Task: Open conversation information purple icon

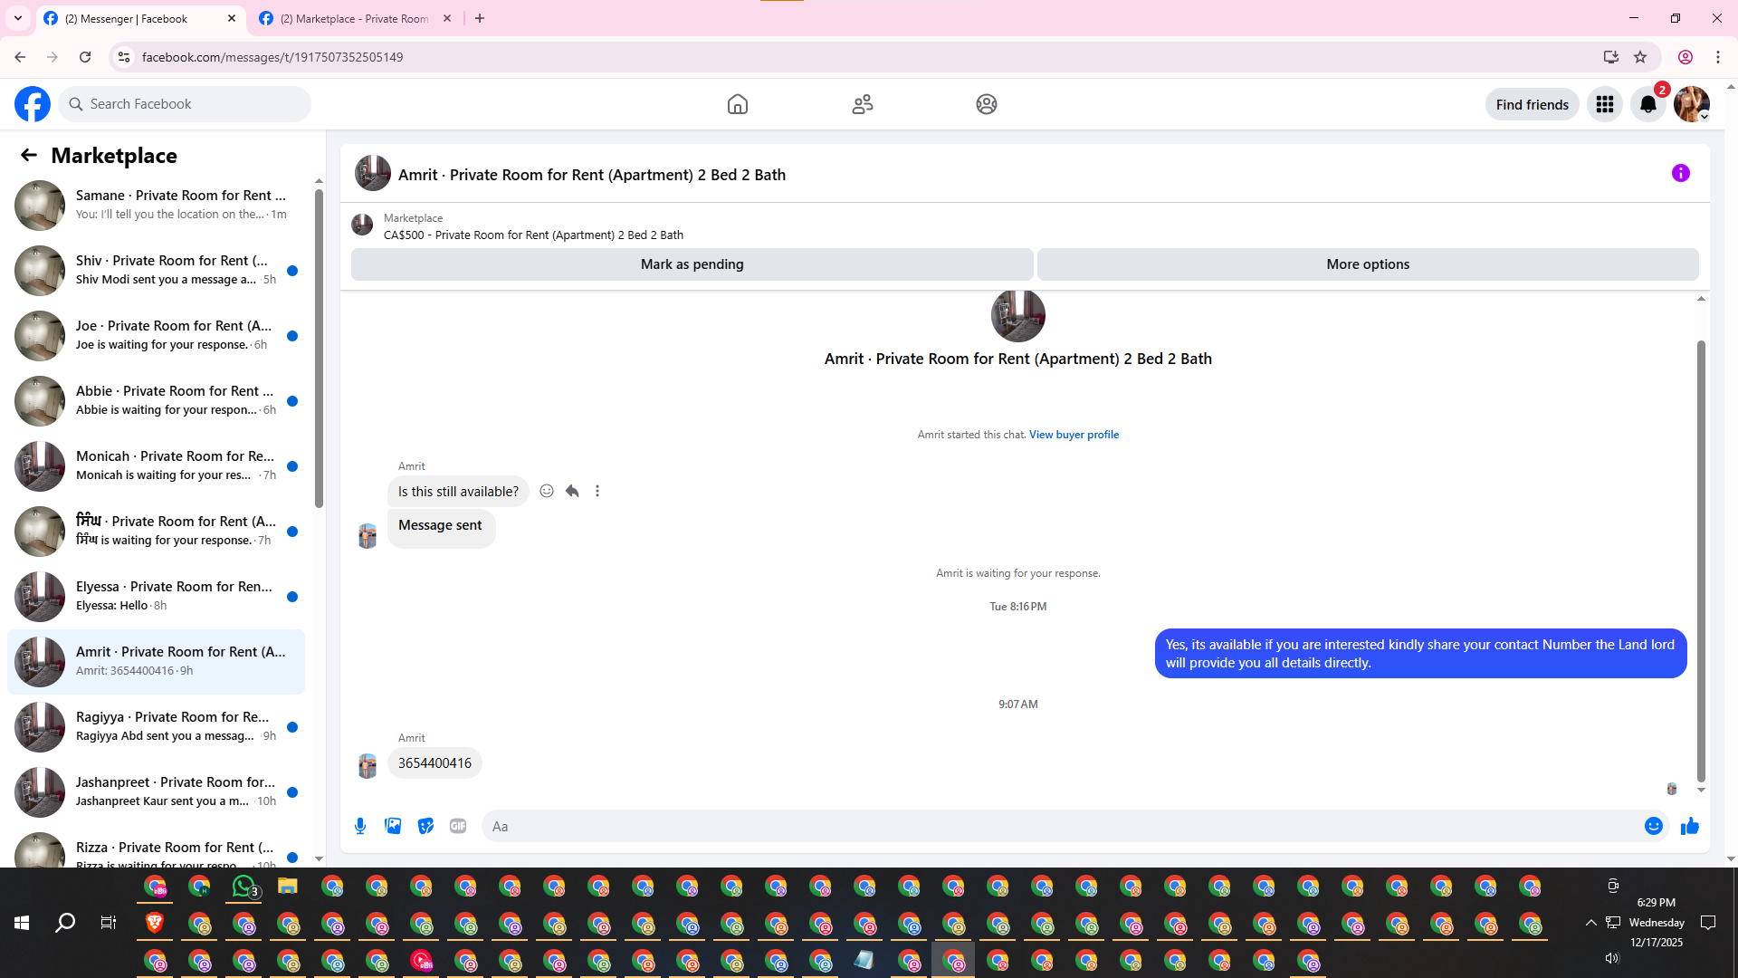Action: click(1680, 173)
